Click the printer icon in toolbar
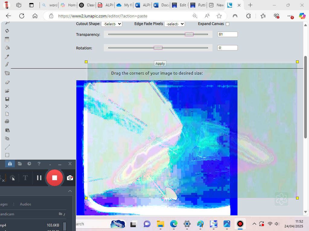The height and width of the screenshot is (231, 309). (x=7, y=121)
